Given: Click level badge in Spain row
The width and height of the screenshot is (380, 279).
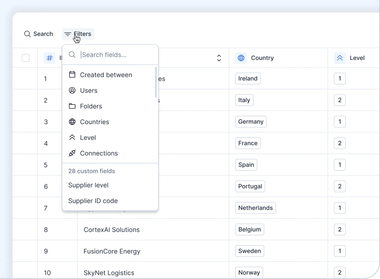Looking at the screenshot, I should click(x=340, y=165).
